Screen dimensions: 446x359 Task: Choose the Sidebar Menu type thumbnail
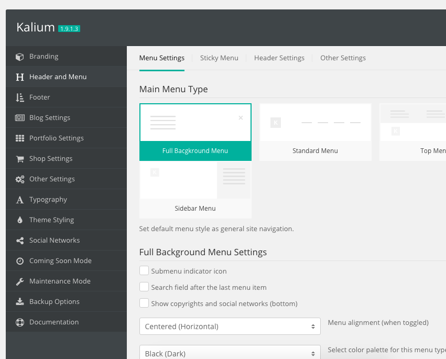click(195, 190)
